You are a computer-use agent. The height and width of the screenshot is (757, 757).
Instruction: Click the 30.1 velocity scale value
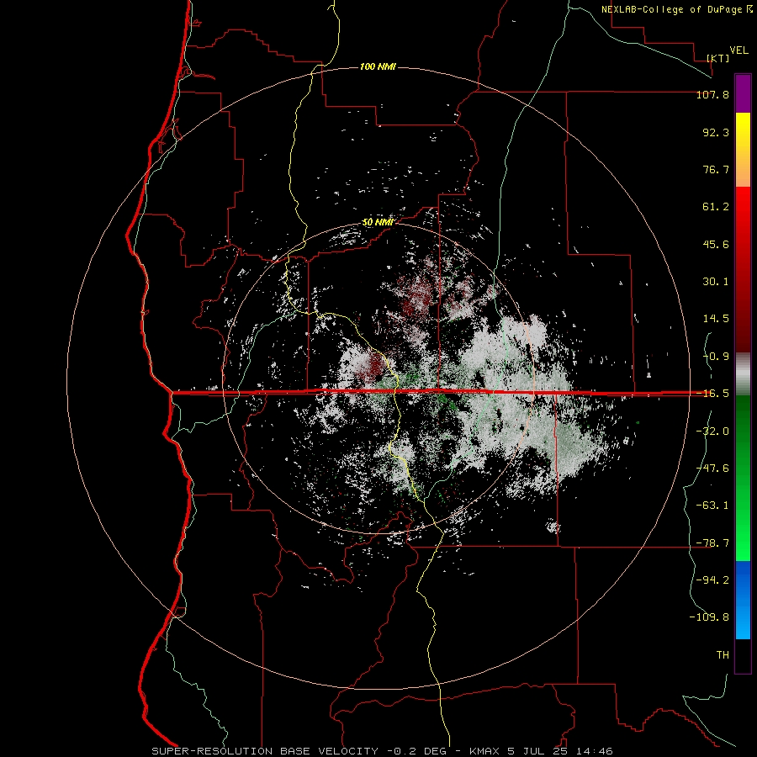click(x=716, y=282)
